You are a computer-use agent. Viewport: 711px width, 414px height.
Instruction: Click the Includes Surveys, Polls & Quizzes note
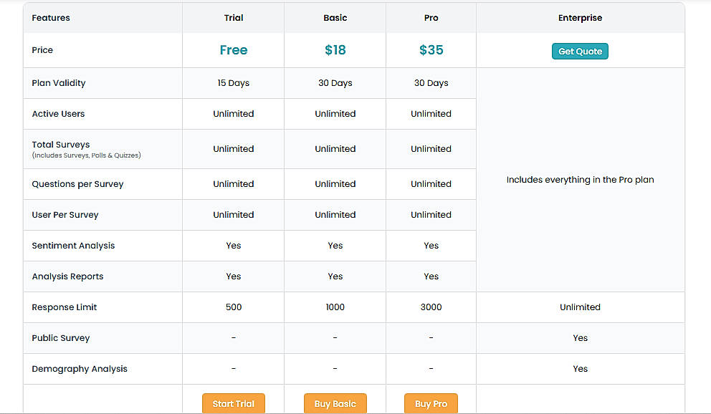click(86, 155)
